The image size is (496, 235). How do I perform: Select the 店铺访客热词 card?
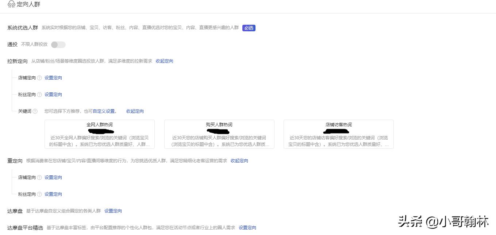click(338, 134)
